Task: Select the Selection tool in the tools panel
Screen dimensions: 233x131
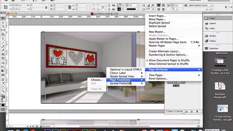Action: tap(3, 19)
